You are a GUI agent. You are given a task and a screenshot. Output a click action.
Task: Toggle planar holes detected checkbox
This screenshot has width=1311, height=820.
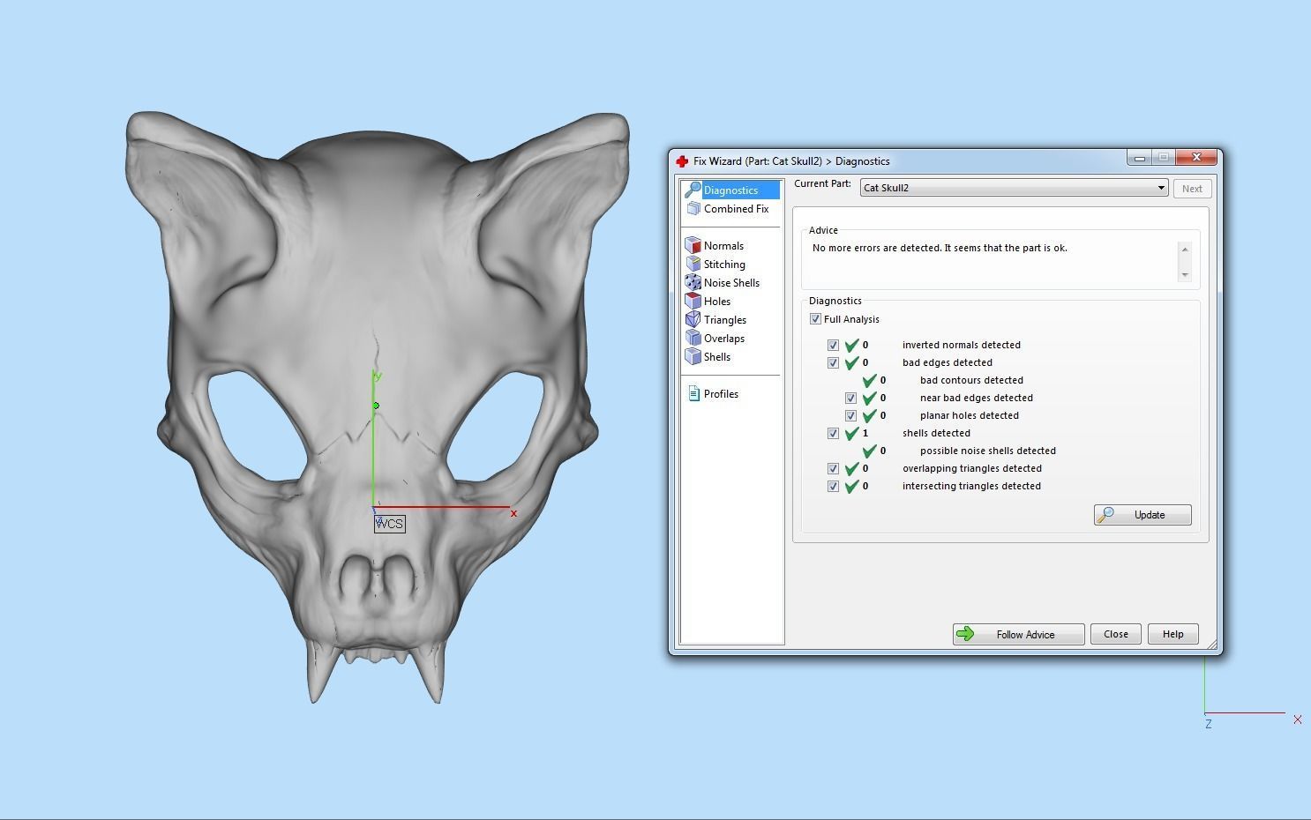pos(850,415)
